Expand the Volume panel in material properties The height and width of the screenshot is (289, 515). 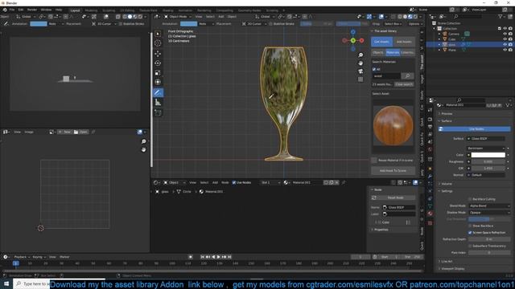coord(447,184)
